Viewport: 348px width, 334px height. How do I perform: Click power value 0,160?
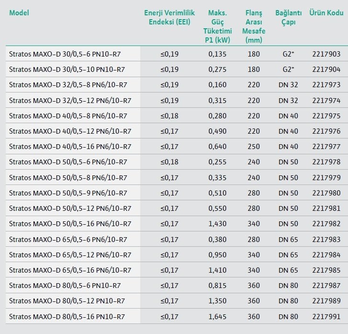[x=217, y=85]
